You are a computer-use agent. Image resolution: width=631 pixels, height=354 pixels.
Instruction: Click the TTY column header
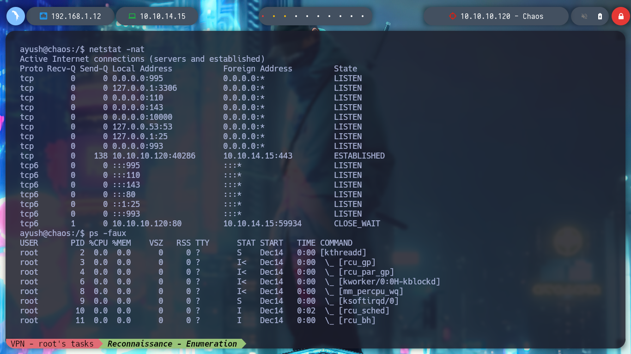[x=202, y=243]
